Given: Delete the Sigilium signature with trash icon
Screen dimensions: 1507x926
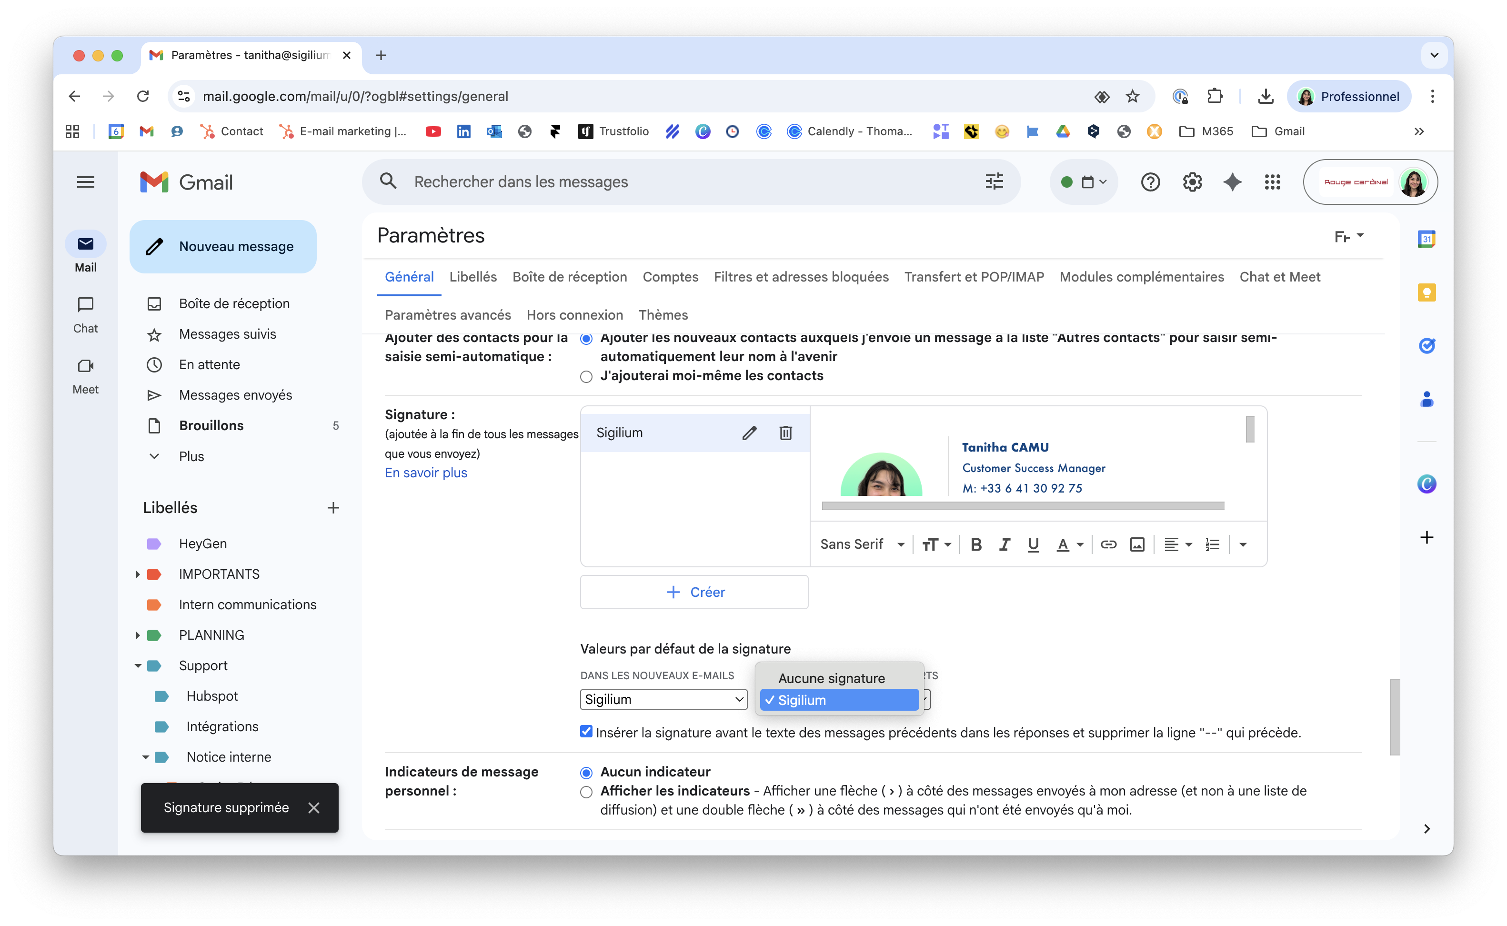Looking at the screenshot, I should click(785, 433).
